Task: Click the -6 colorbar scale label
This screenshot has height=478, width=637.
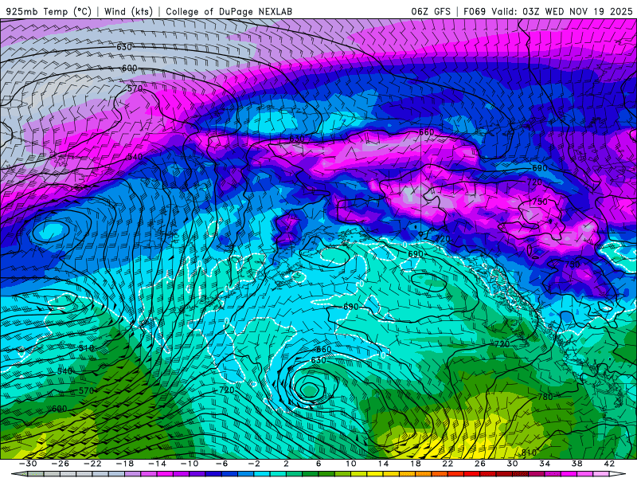Action: 222,464
